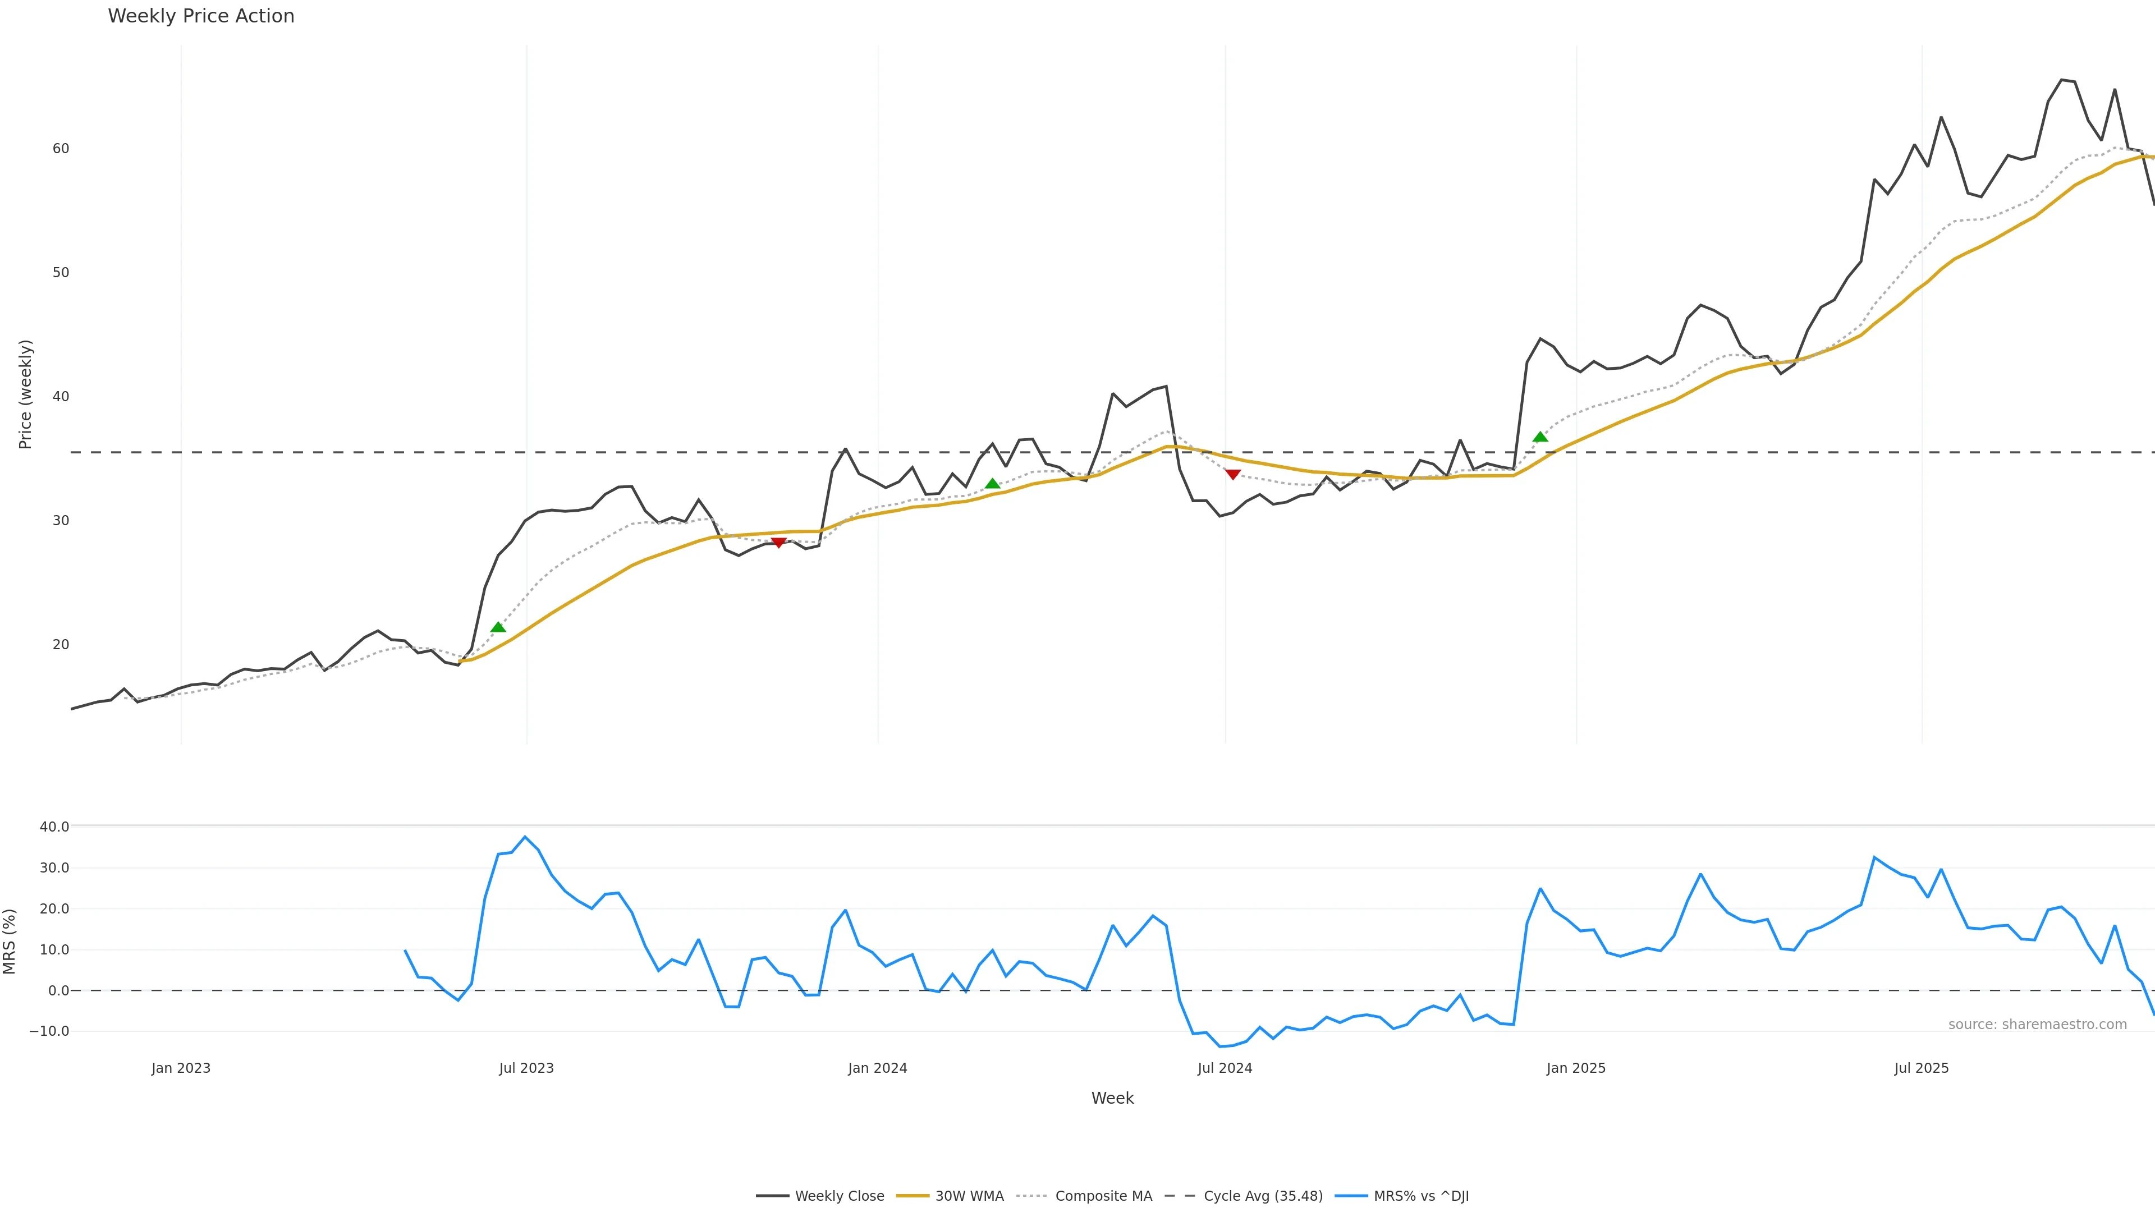Select the Jul 2025 x-axis tick label
This screenshot has width=2155, height=1212.
[1922, 1068]
